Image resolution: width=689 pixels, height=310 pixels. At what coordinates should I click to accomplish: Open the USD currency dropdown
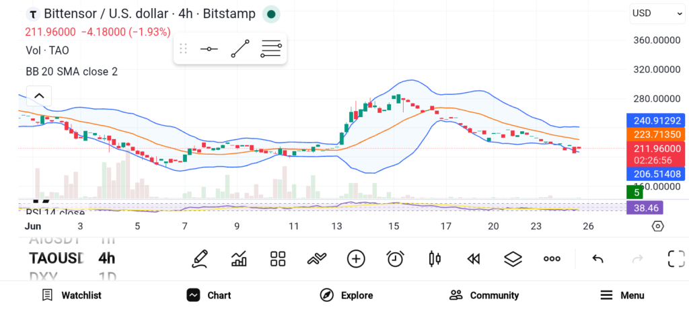click(x=657, y=13)
